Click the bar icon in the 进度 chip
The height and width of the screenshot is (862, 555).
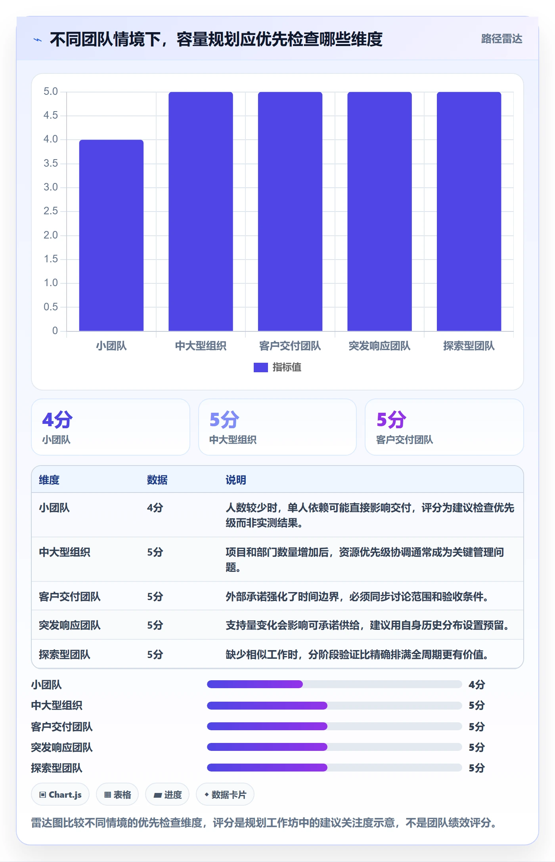click(x=158, y=795)
